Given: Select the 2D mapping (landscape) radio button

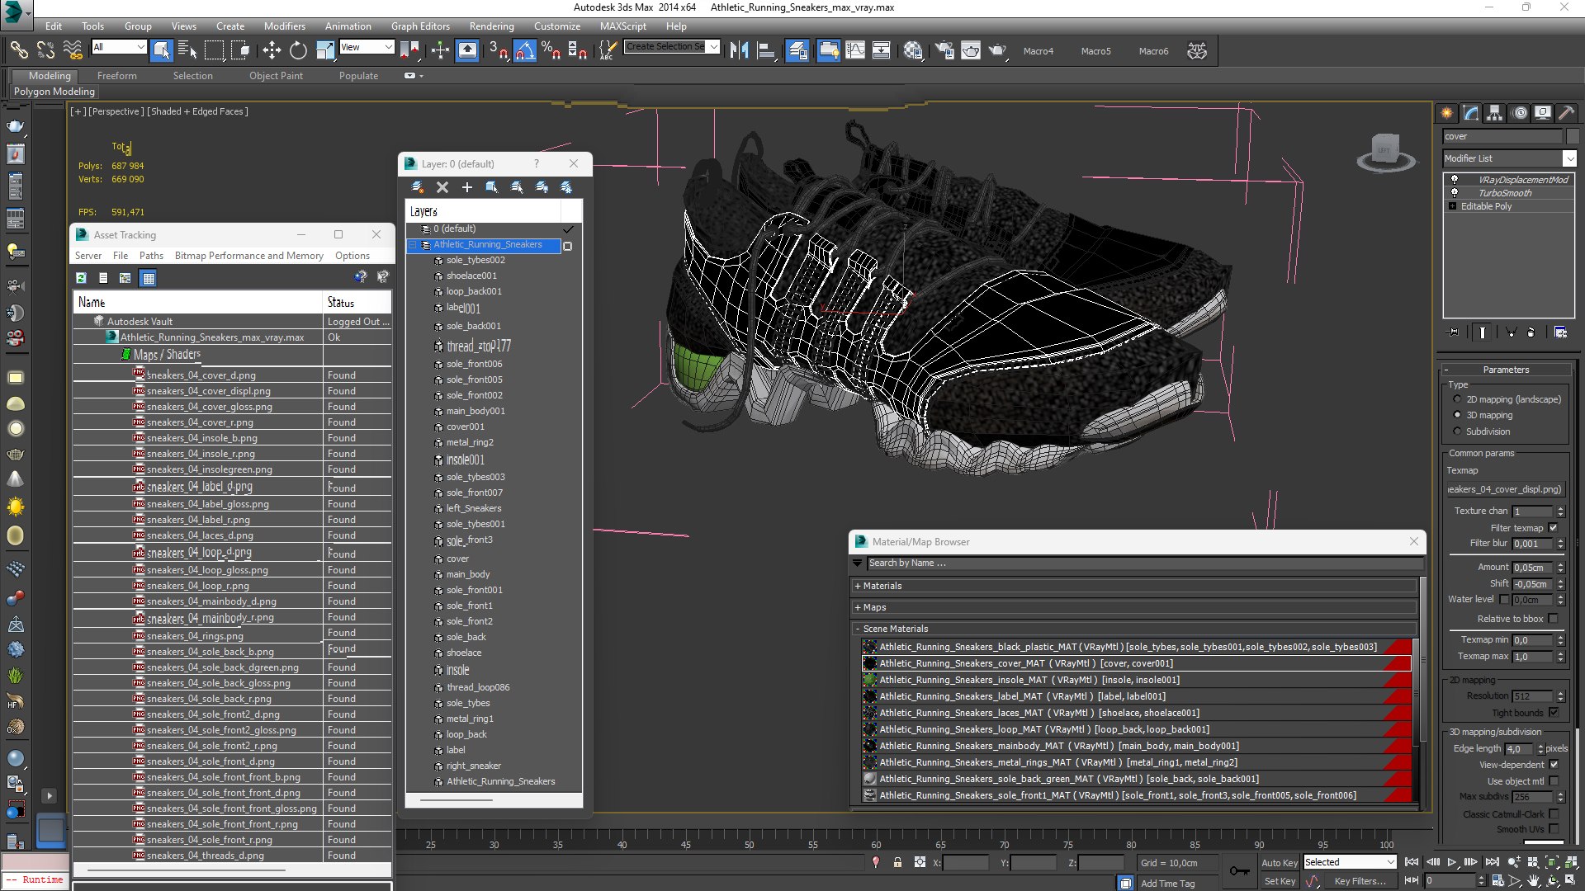Looking at the screenshot, I should point(1457,399).
